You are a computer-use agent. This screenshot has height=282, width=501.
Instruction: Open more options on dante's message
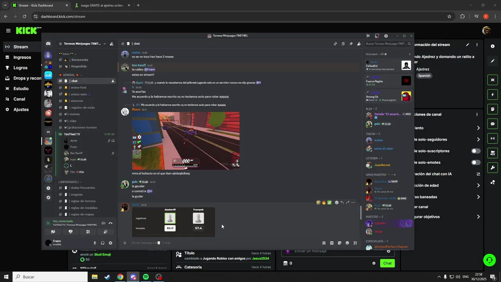353,202
